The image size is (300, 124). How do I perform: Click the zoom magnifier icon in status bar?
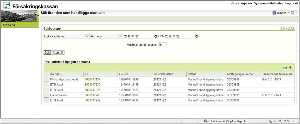(280, 121)
